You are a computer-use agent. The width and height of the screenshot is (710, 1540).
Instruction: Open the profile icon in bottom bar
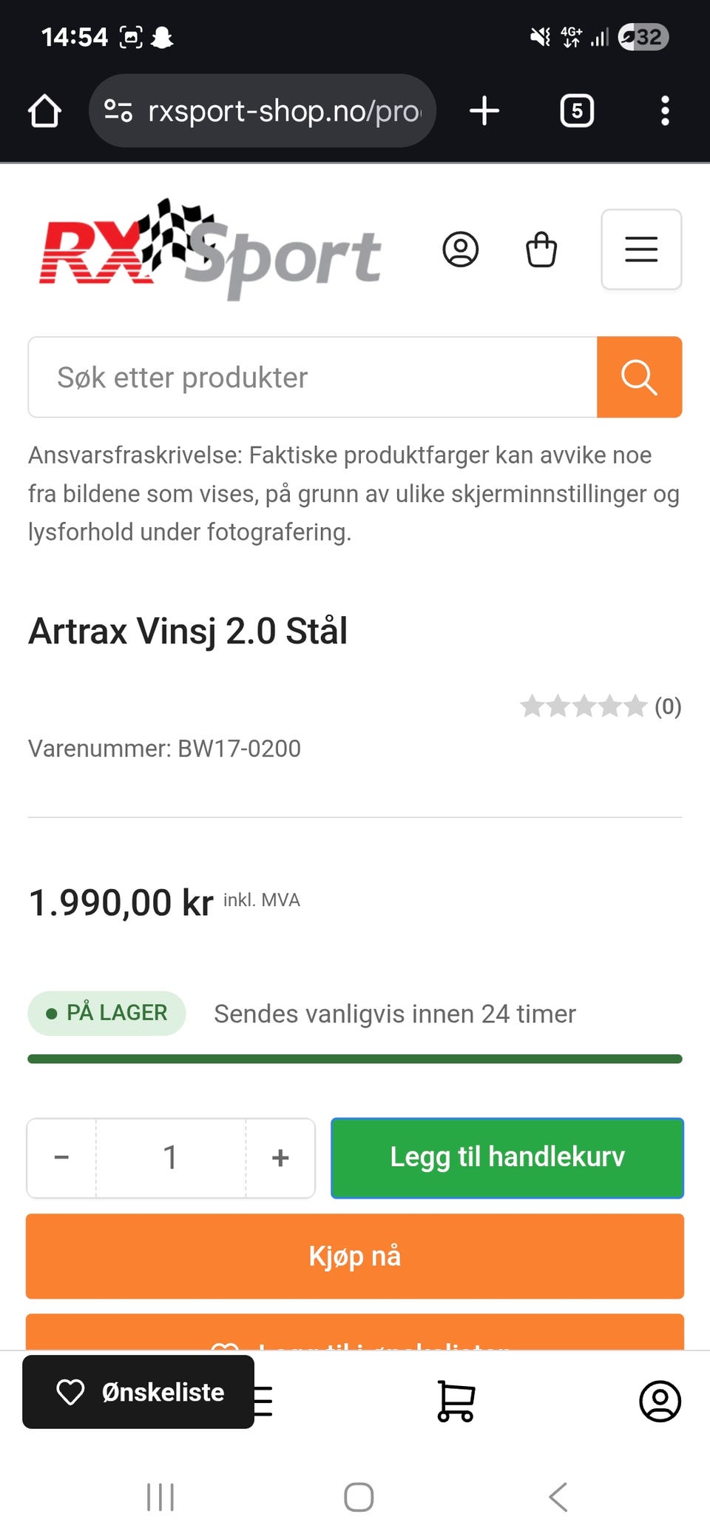(x=660, y=1401)
